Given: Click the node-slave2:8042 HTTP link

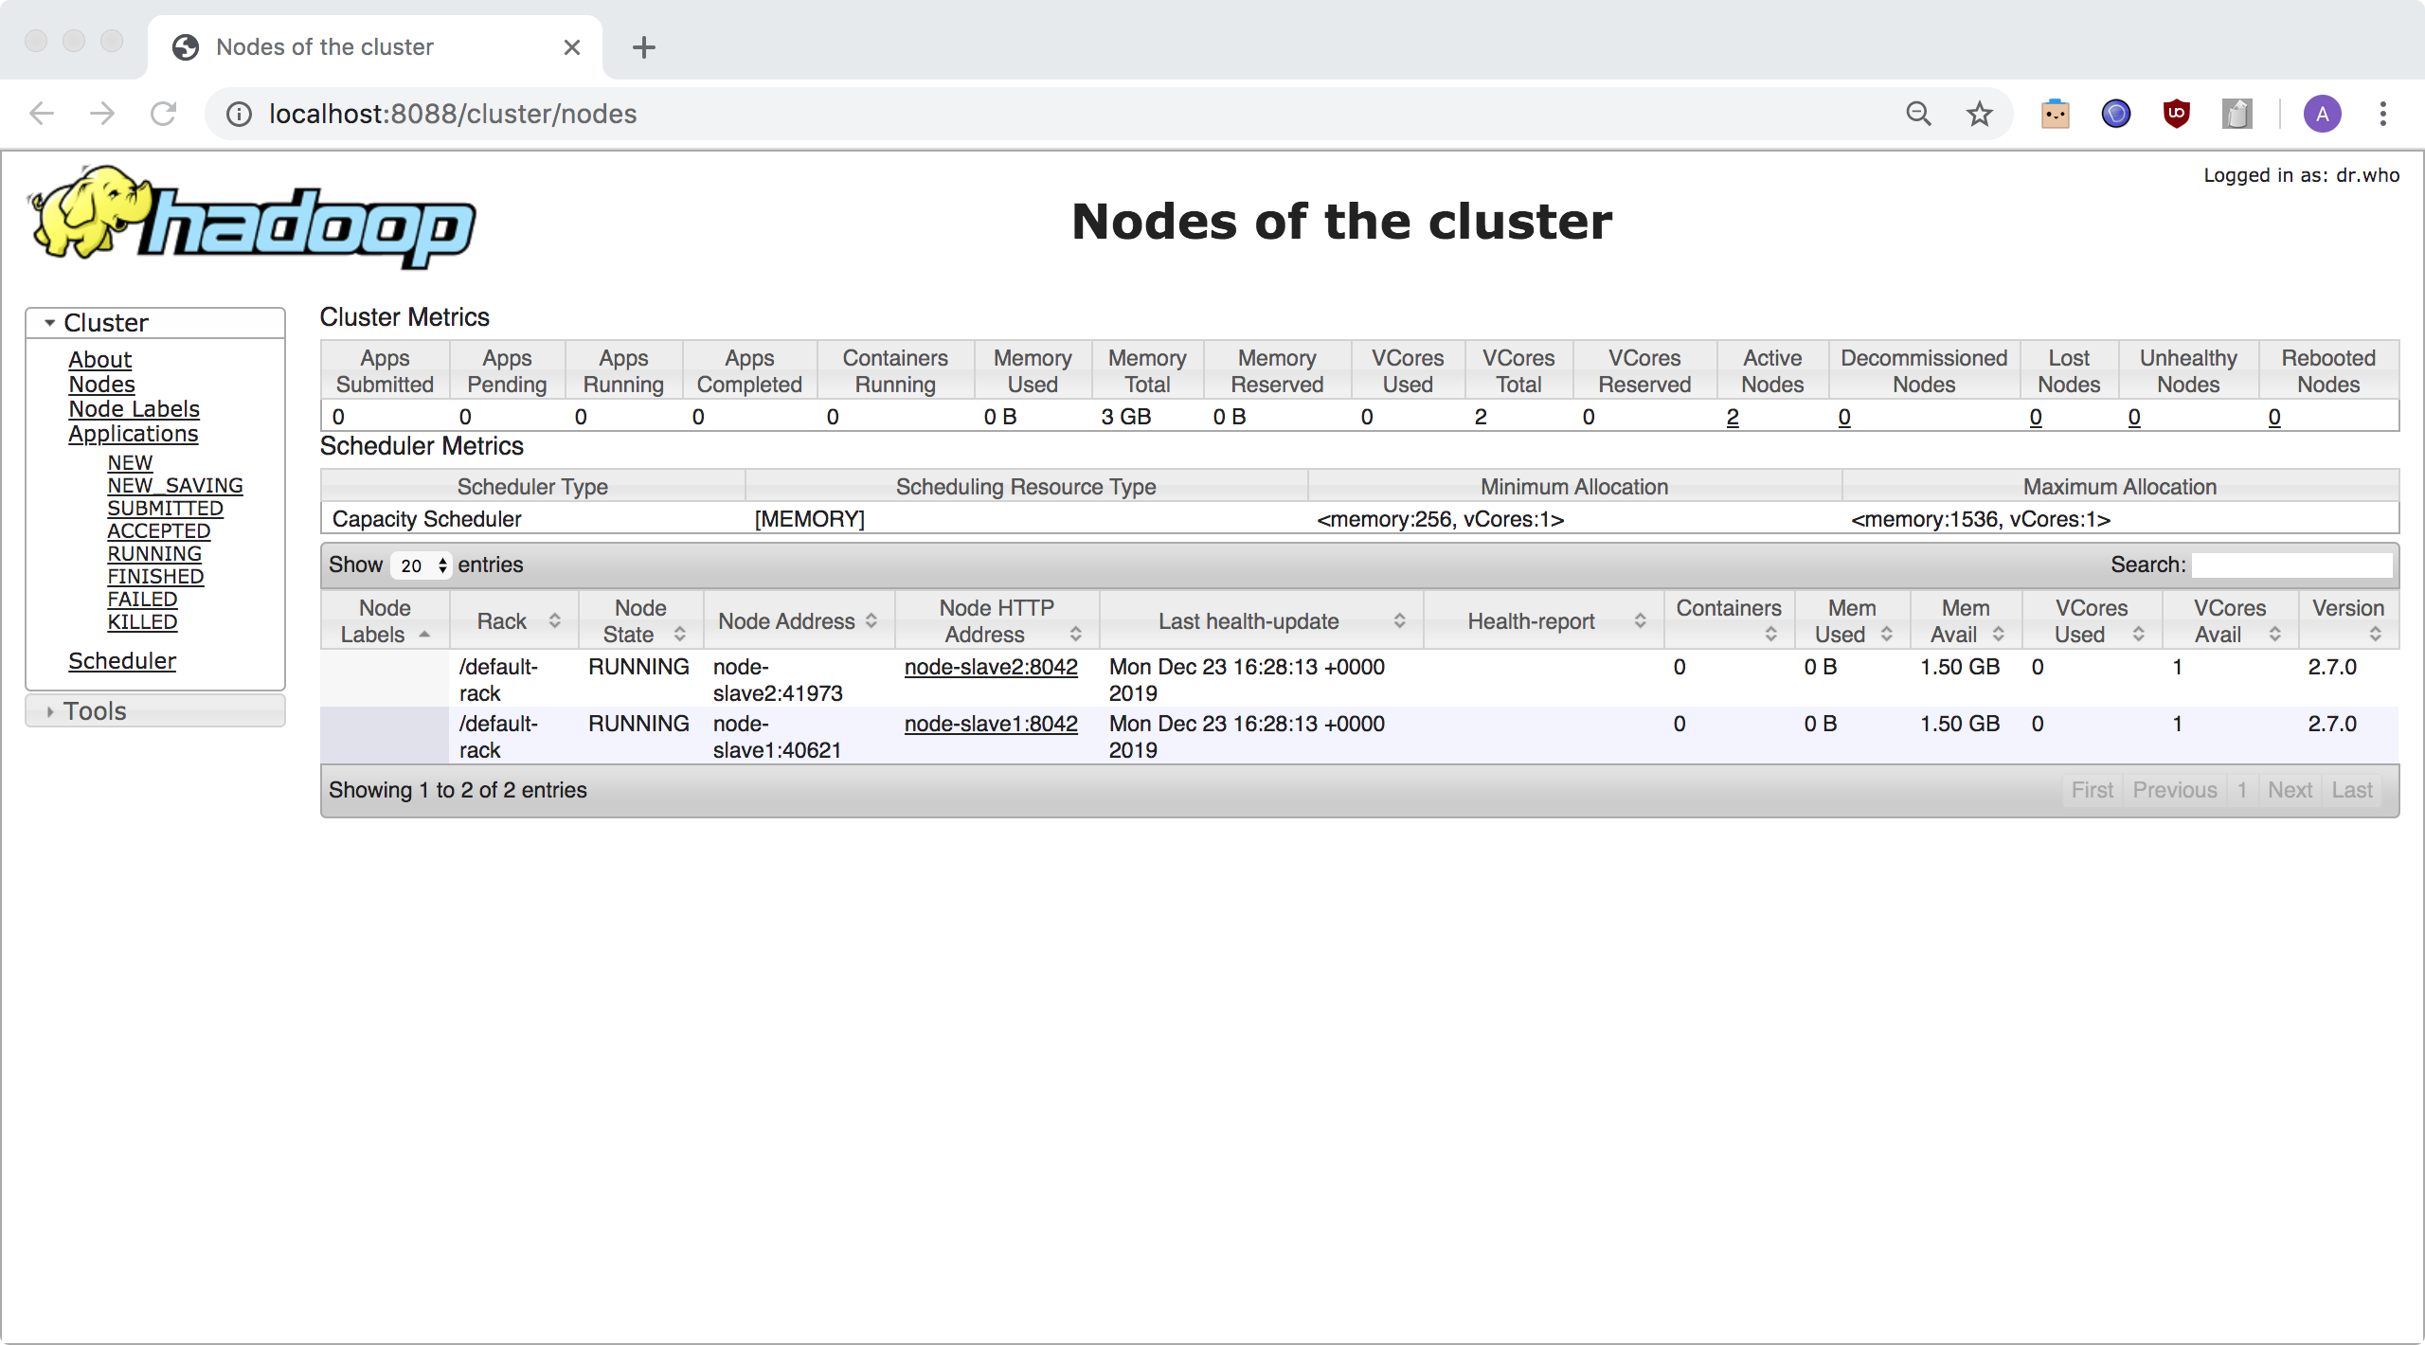Looking at the screenshot, I should (x=989, y=666).
